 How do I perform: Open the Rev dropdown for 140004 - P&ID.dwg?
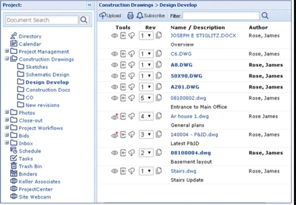click(x=146, y=134)
